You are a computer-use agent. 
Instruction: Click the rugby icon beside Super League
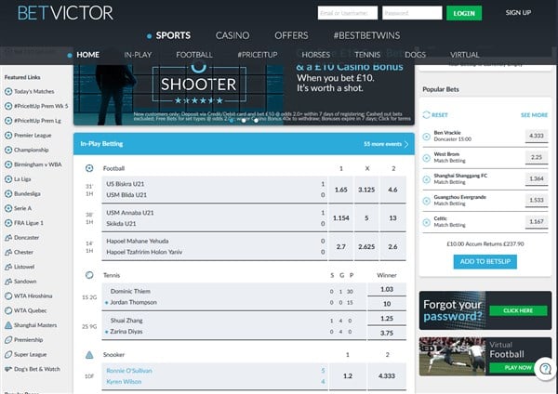click(x=8, y=355)
